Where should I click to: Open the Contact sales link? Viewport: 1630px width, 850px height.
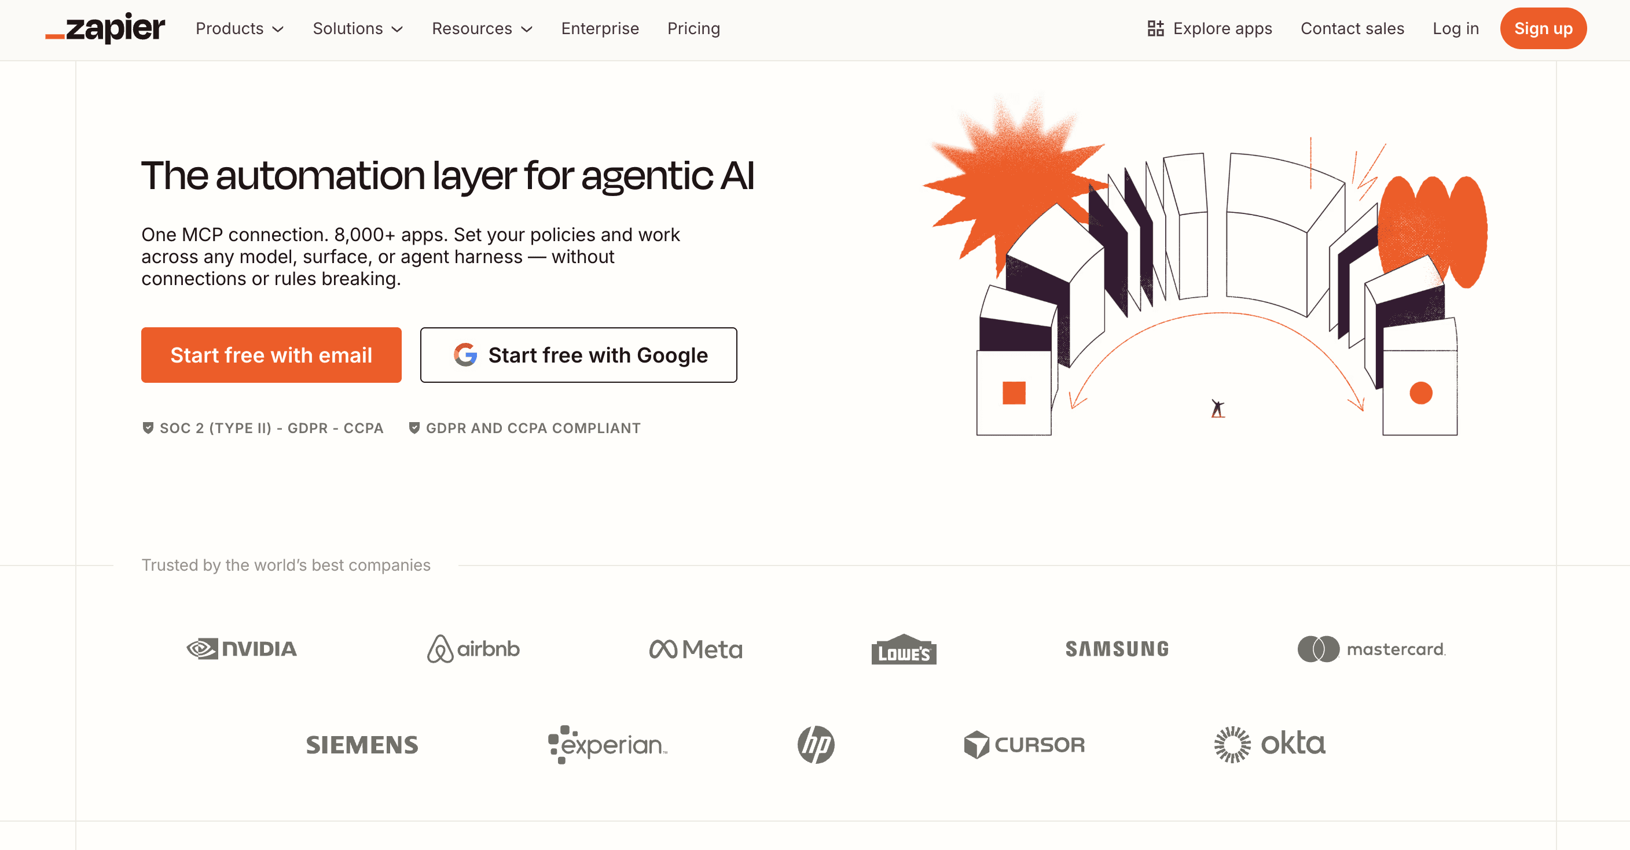(x=1352, y=28)
